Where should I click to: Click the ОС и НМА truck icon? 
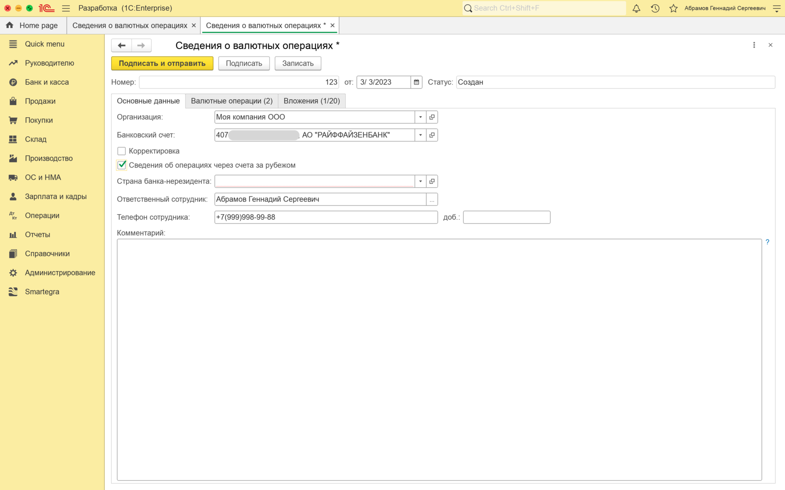(x=13, y=177)
